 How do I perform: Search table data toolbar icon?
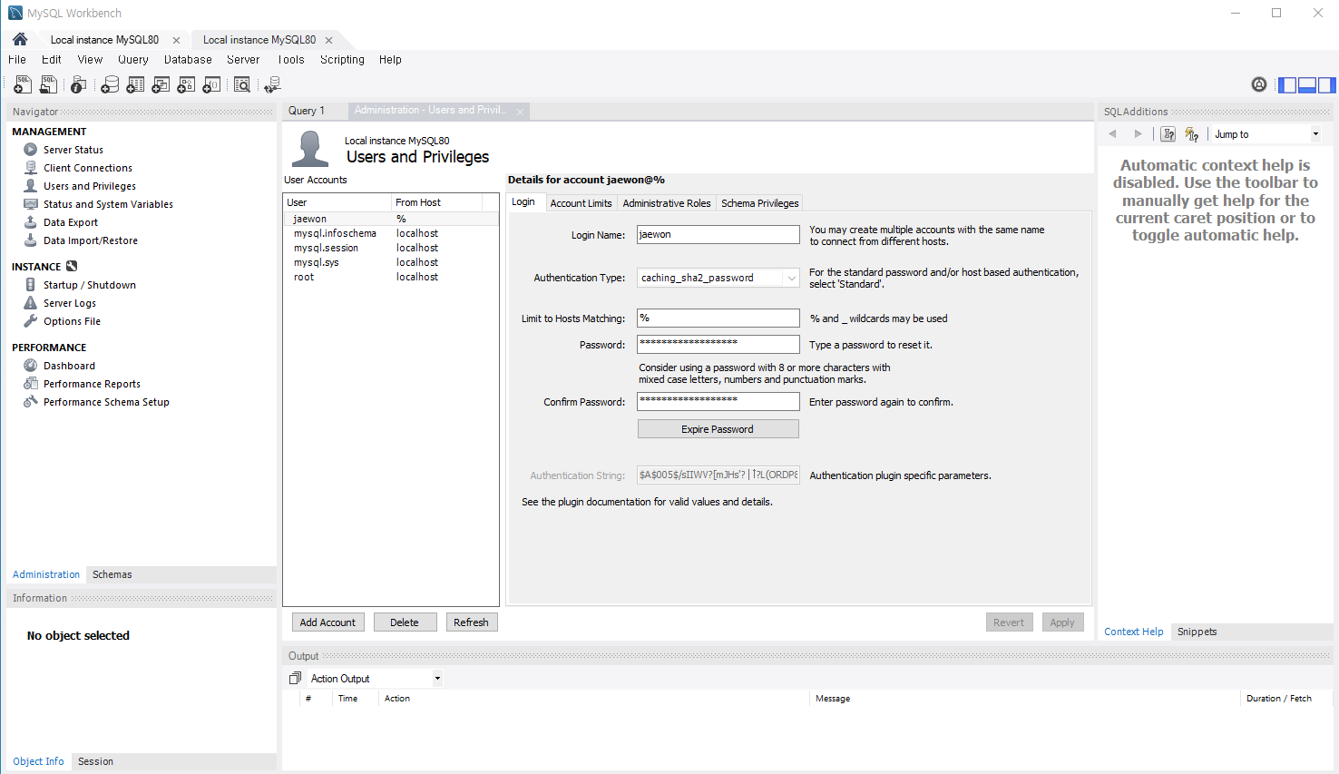pyautogui.click(x=242, y=84)
